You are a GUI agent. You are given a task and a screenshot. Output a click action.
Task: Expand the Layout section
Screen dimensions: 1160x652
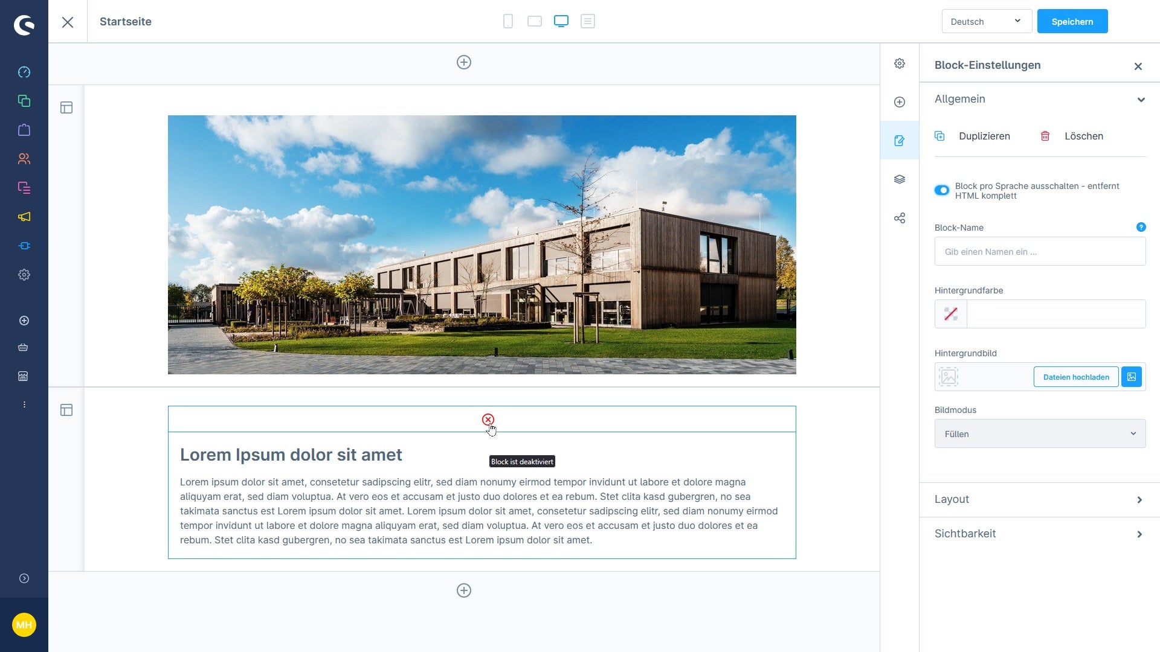coord(1040,499)
